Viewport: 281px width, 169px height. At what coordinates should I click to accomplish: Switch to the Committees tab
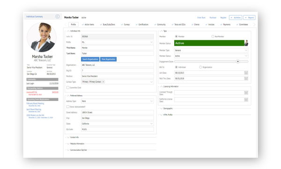(x=242, y=24)
